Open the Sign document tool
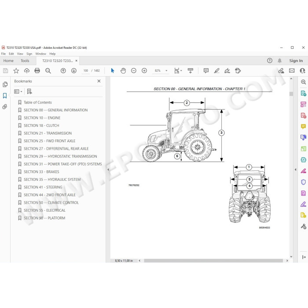Viewport: 308px width, 308px height. pos(227,71)
